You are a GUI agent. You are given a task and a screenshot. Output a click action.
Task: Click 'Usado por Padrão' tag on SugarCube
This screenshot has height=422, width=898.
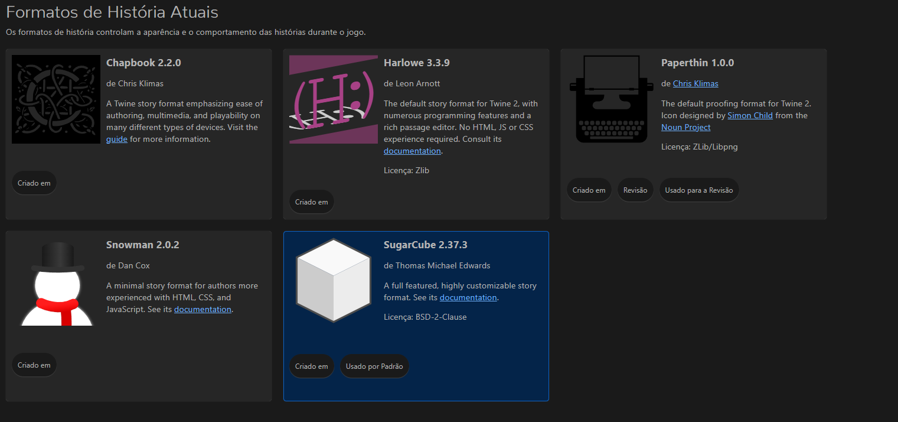click(x=374, y=366)
